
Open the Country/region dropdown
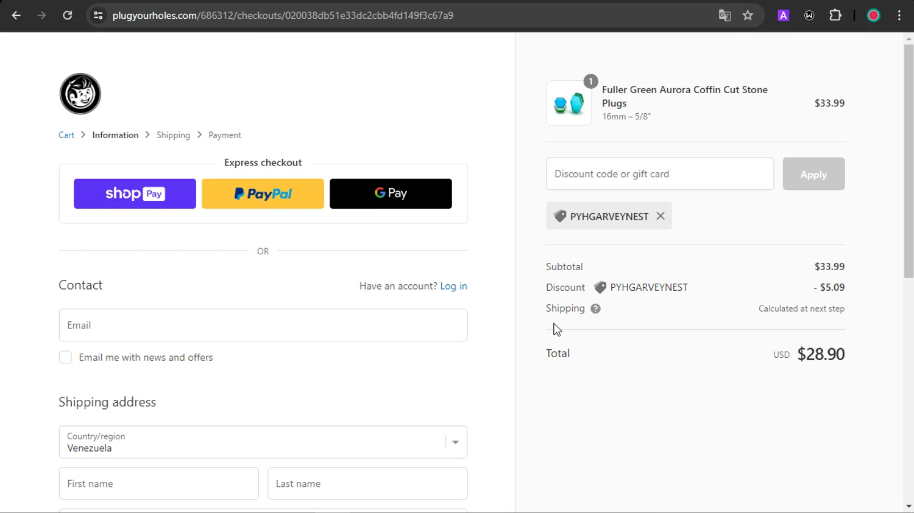coord(263,442)
